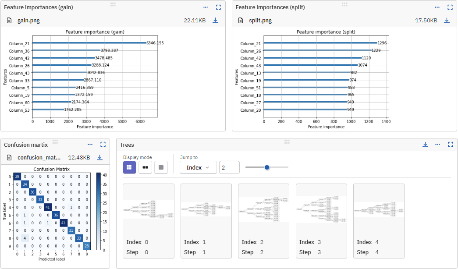Image resolution: width=458 pixels, height=269 pixels.
Task: Adjust the tree navigation slider
Action: coord(266,167)
